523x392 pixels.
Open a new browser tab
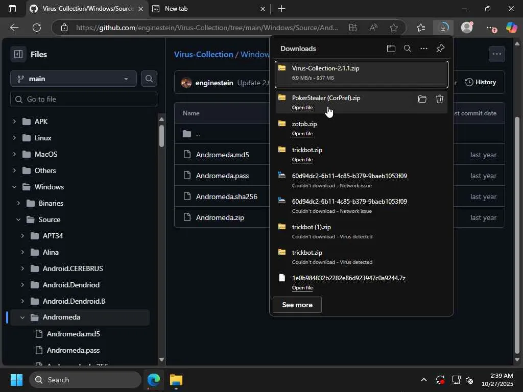281,9
